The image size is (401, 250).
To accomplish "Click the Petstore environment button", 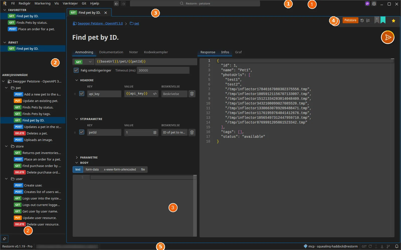I will coord(350,20).
